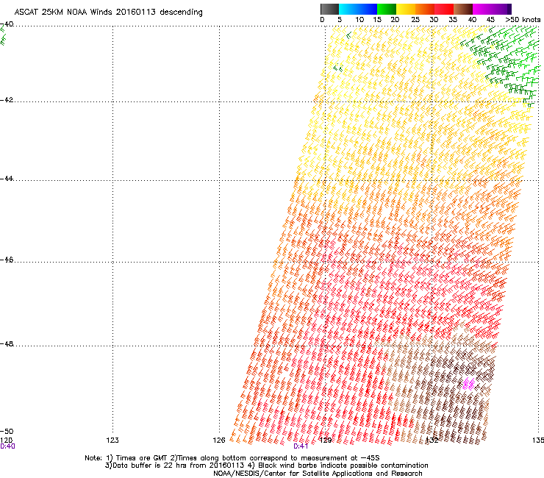The image size is (544, 478).
Task: Click the legend scale label '30'
Action: (434, 20)
